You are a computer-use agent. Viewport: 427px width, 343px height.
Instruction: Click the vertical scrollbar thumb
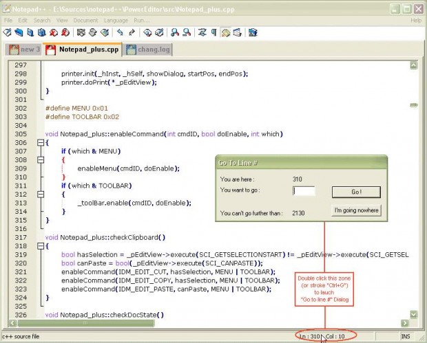pyautogui.click(x=414, y=105)
